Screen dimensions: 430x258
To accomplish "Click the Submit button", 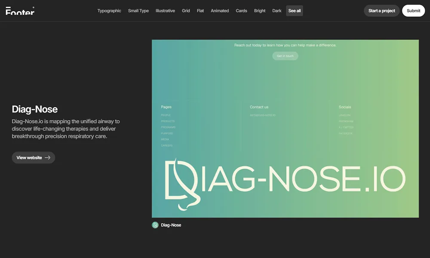I will click(413, 11).
